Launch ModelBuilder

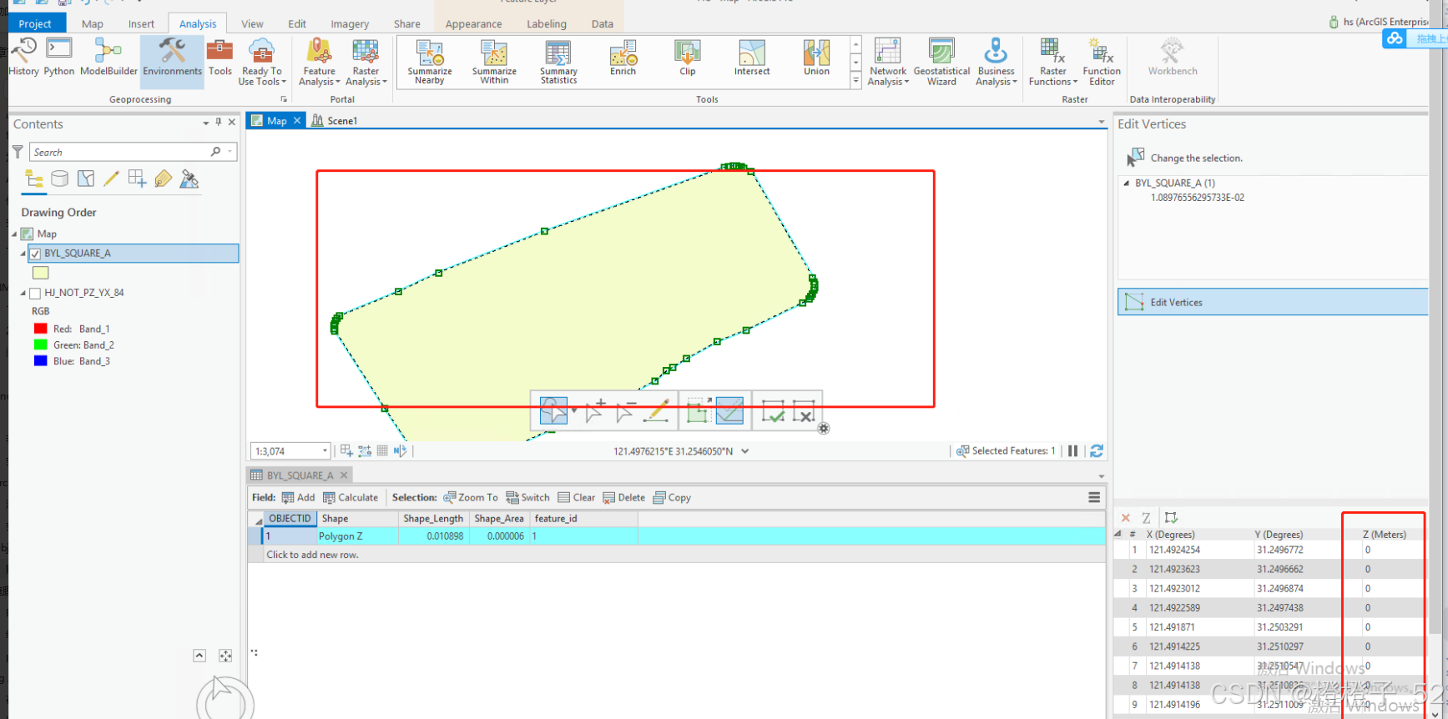pos(108,58)
